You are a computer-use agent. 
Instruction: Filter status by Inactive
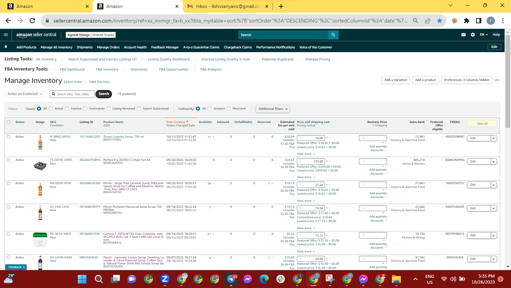coord(67,109)
